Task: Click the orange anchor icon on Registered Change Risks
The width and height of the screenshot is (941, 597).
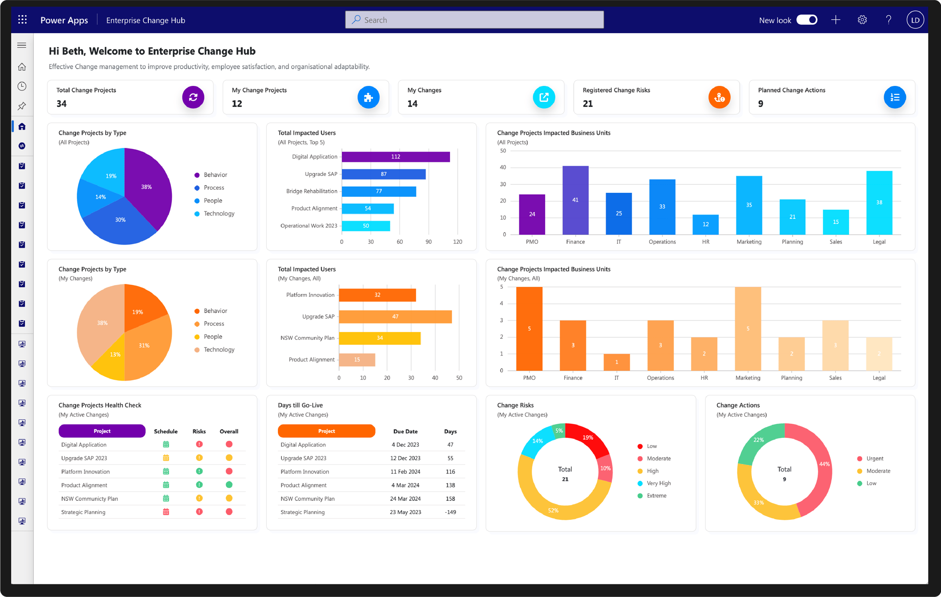Action: coord(719,97)
